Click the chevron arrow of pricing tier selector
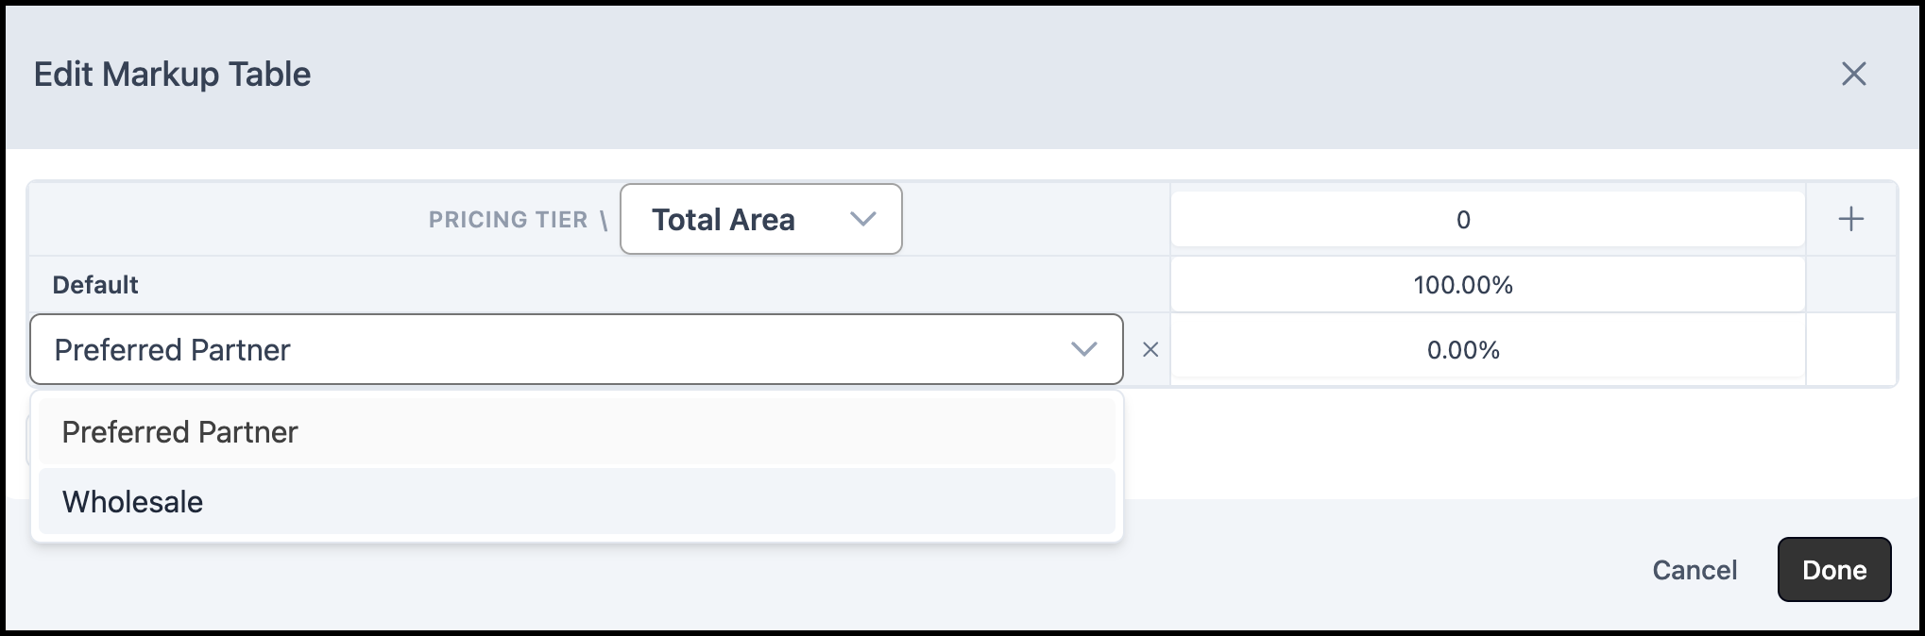This screenshot has height=636, width=1925. click(1083, 349)
